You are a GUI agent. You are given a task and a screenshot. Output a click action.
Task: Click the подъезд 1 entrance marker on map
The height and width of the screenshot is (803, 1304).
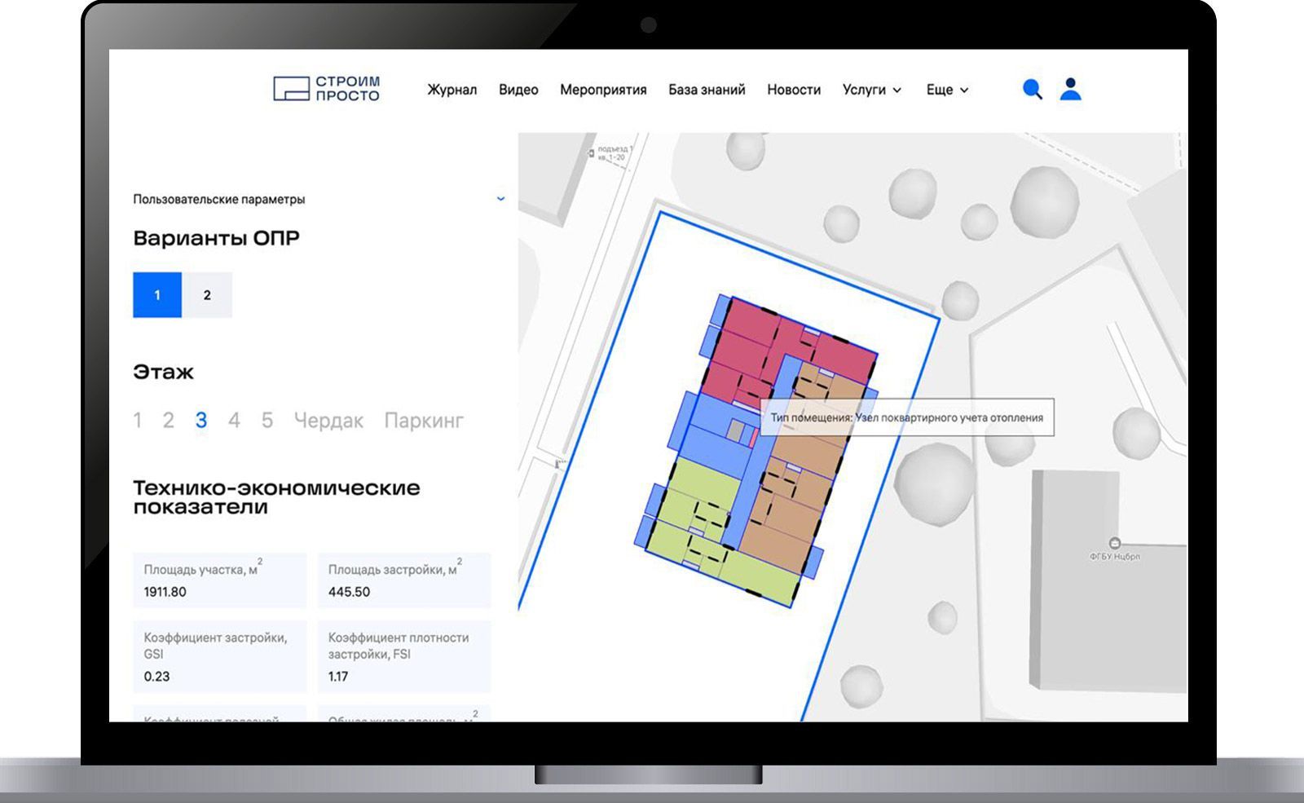[592, 153]
